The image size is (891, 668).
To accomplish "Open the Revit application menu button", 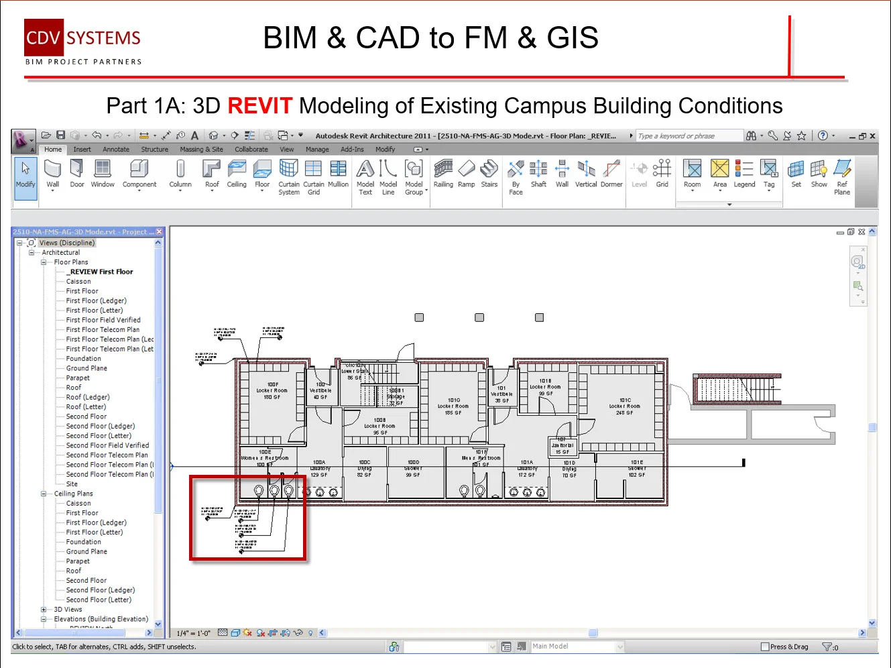I will click(x=22, y=140).
